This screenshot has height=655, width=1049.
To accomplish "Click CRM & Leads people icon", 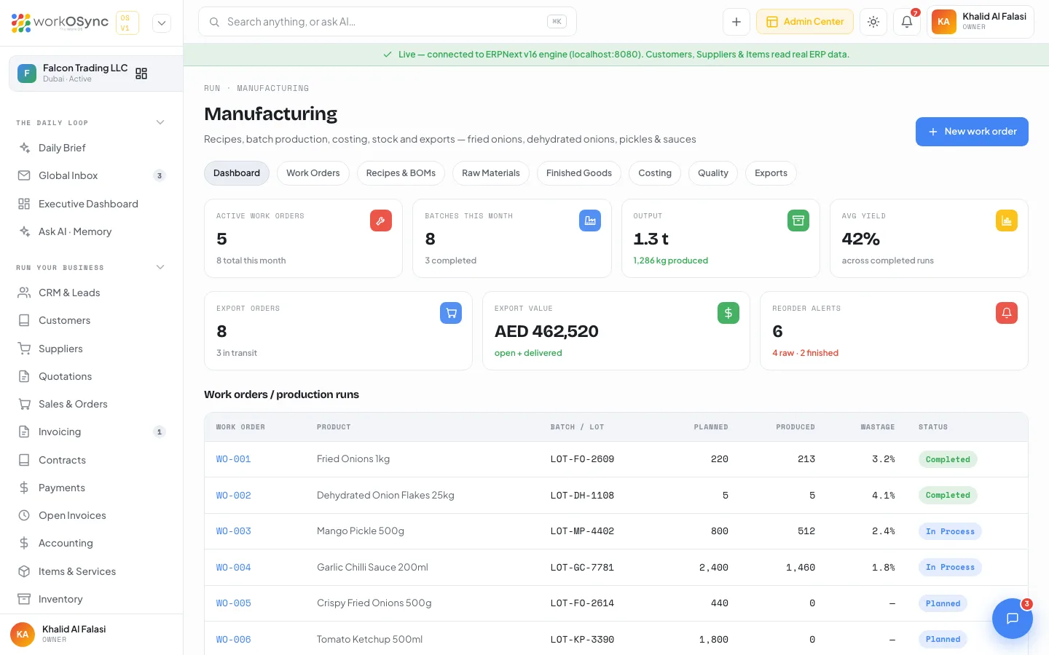I will pos(24,293).
